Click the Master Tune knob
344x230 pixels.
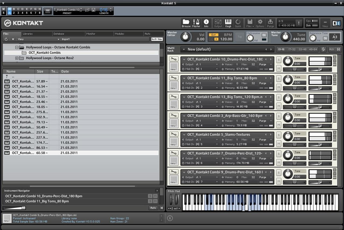point(285,37)
